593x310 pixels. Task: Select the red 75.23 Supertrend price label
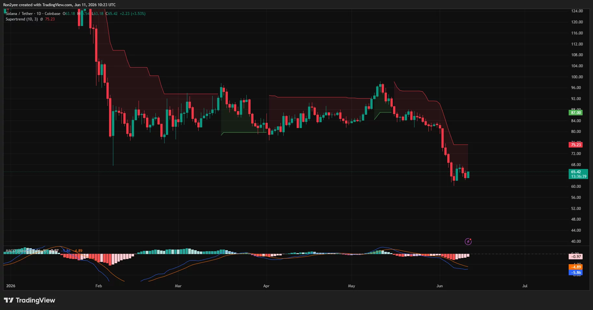pyautogui.click(x=576, y=145)
